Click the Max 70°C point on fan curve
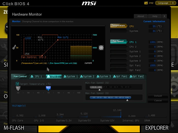Viewport: 178px width, 133px height. [x=58, y=40]
